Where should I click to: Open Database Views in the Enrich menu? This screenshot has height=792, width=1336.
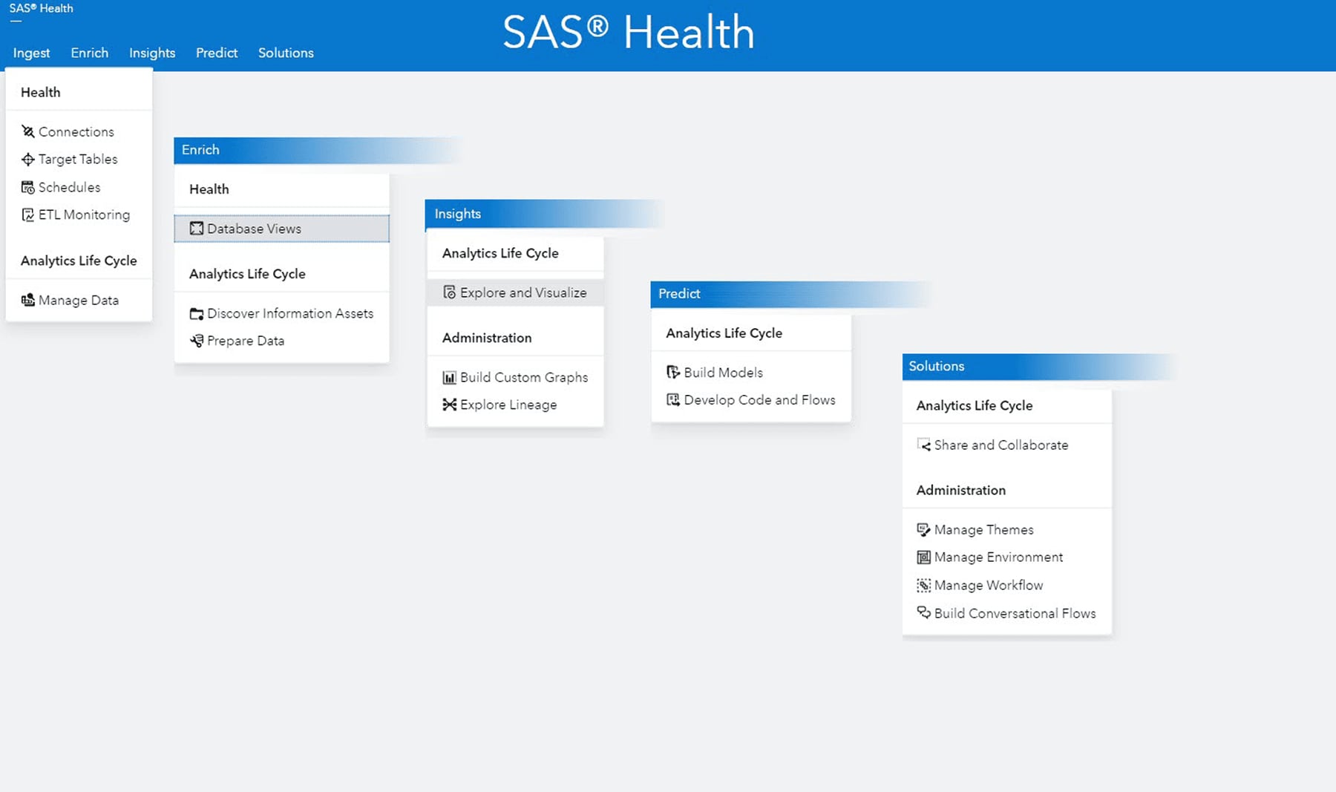tap(253, 228)
